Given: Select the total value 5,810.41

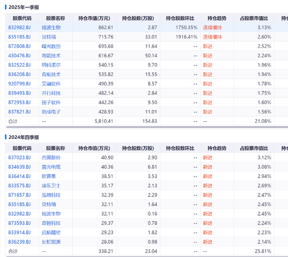Looking at the screenshot, I should point(104,121).
